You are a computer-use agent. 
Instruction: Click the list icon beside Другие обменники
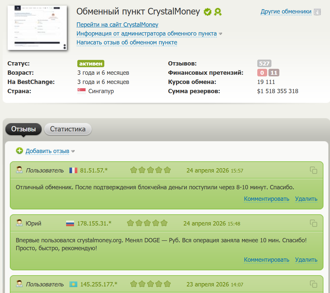317,12
